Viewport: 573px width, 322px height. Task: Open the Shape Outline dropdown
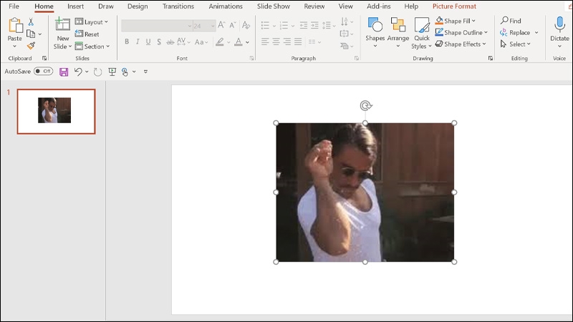coord(461,32)
